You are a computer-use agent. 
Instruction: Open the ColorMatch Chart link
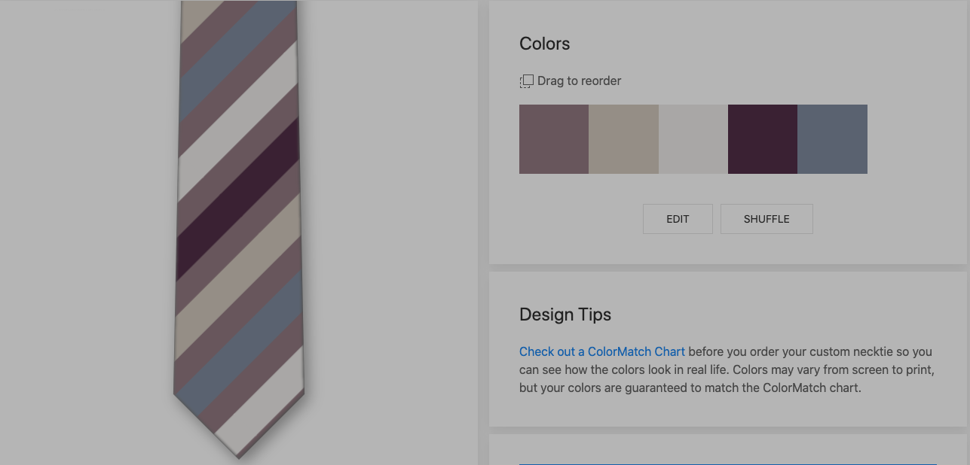(x=602, y=351)
